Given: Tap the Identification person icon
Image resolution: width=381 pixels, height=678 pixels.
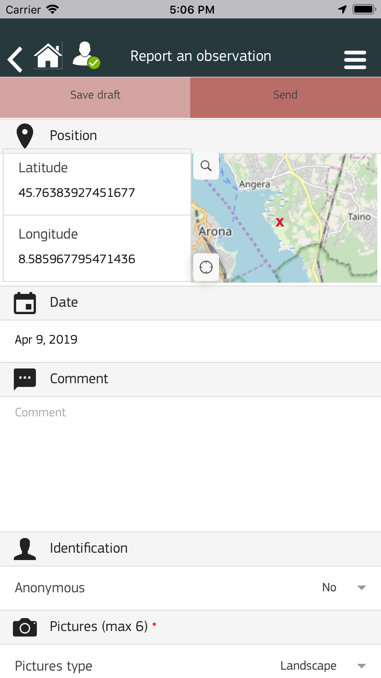Looking at the screenshot, I should (x=25, y=549).
